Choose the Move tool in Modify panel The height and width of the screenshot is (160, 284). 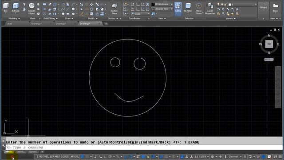click(x=92, y=4)
